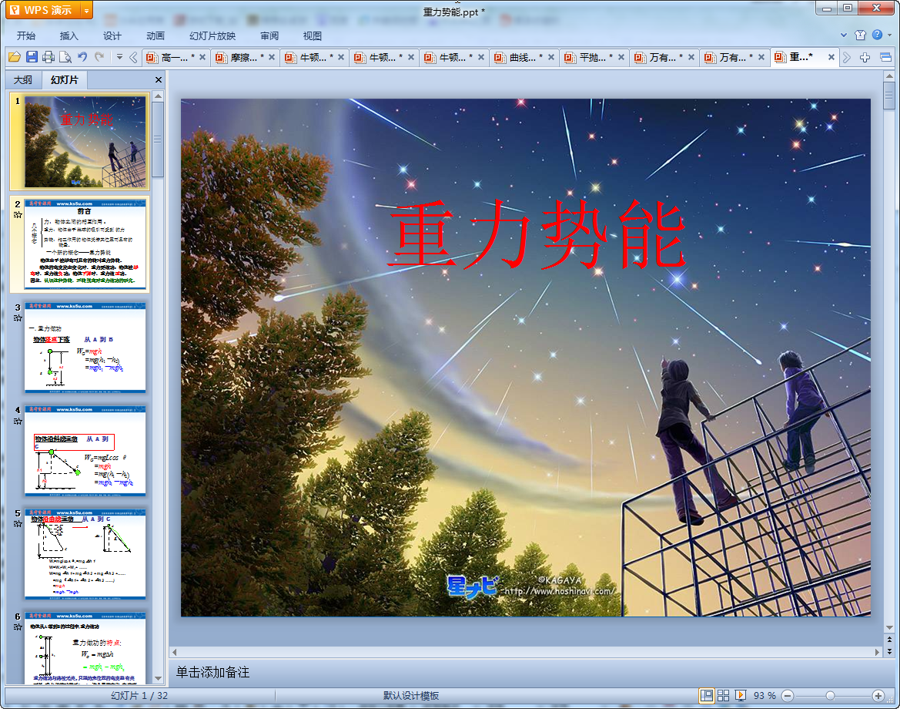
Task: Go to next slide with the double down arrow
Action: click(889, 651)
